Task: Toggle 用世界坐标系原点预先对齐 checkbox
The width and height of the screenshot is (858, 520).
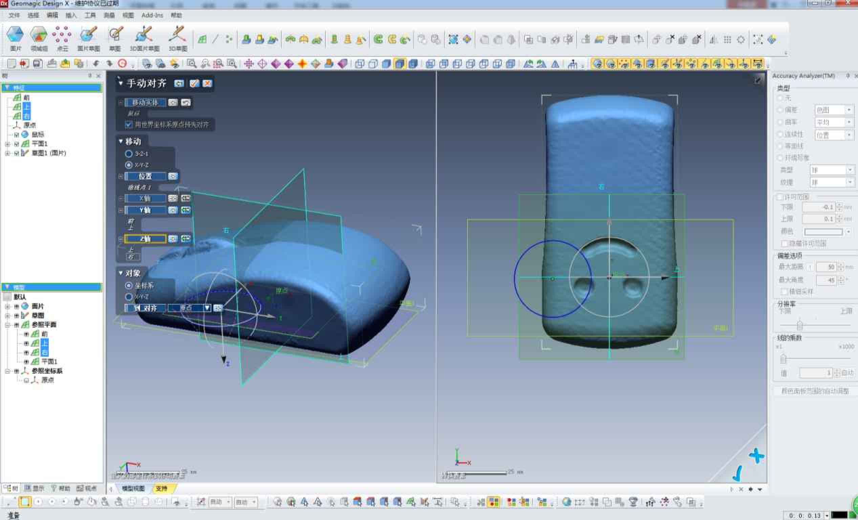Action: click(128, 124)
